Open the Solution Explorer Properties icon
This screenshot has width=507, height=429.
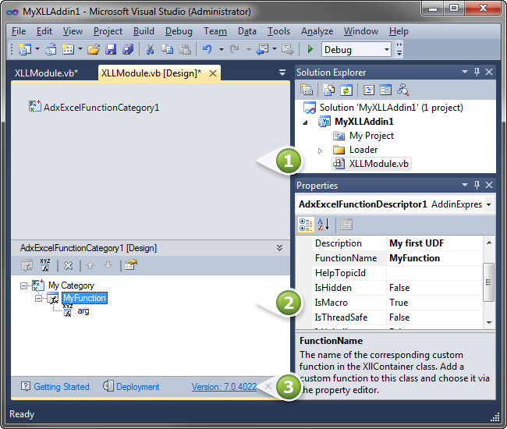pyautogui.click(x=307, y=90)
